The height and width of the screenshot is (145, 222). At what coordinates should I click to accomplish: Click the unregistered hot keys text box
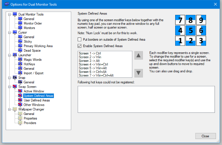pyautogui.click(x=146, y=99)
